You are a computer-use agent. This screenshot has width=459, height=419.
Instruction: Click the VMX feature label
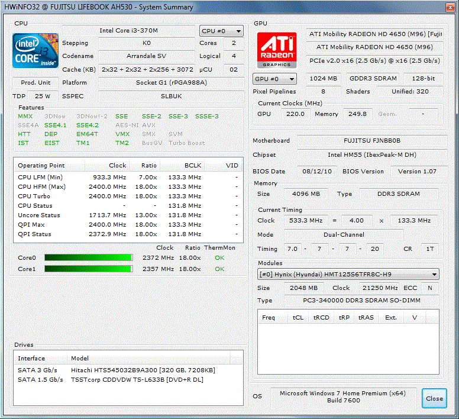122,134
